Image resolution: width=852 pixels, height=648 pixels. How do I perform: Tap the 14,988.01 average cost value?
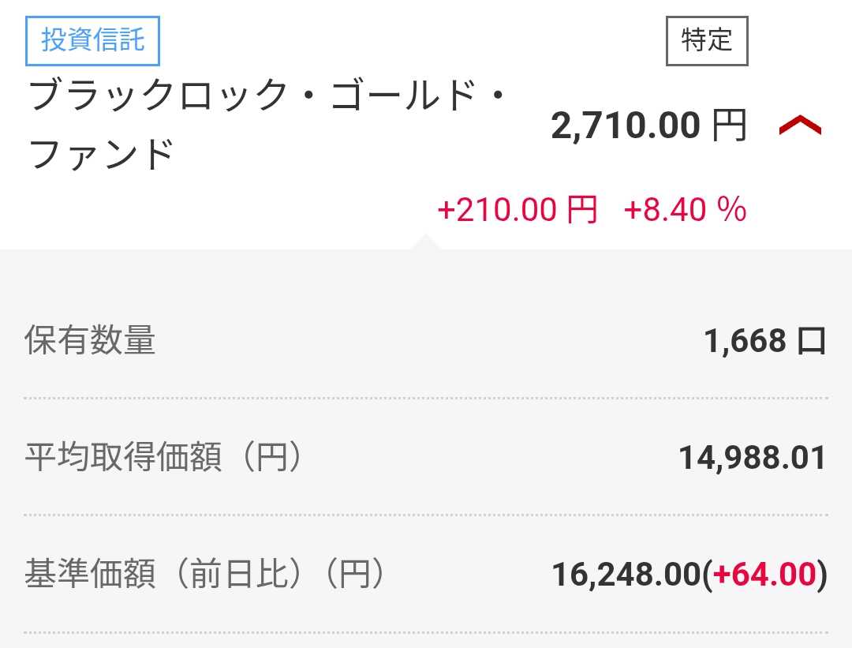click(752, 458)
